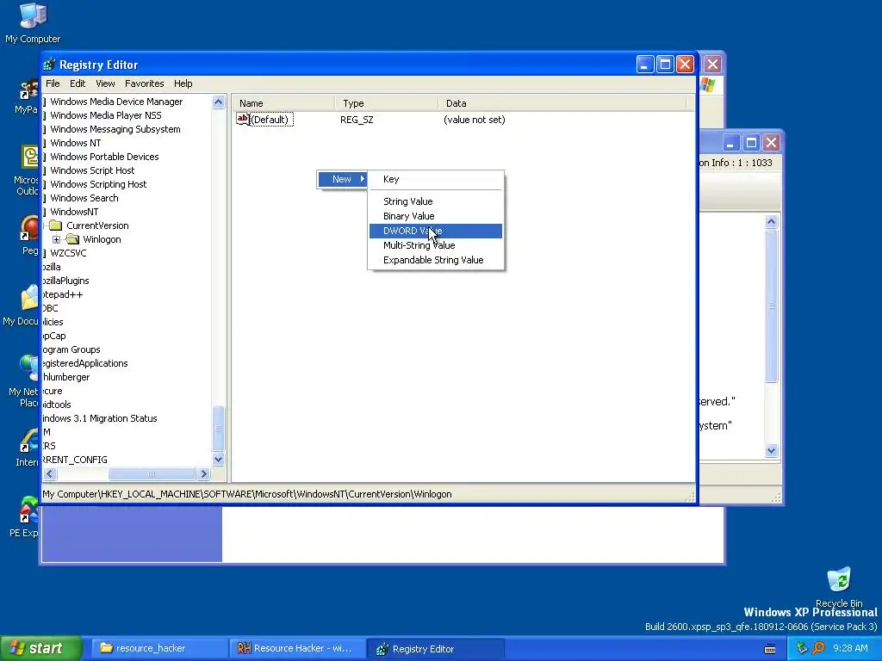Image resolution: width=882 pixels, height=661 pixels.
Task: Select the Windows NT tree key
Action: coord(76,143)
